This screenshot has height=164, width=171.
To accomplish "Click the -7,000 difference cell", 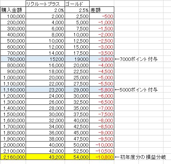I will (102, 108).
